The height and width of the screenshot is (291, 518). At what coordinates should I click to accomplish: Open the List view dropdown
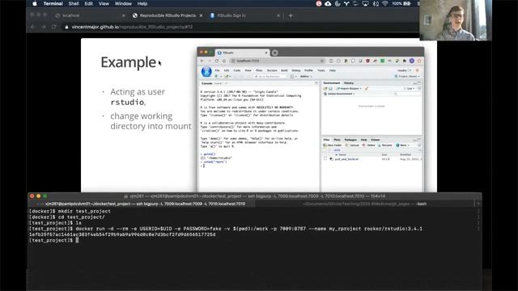(409, 88)
